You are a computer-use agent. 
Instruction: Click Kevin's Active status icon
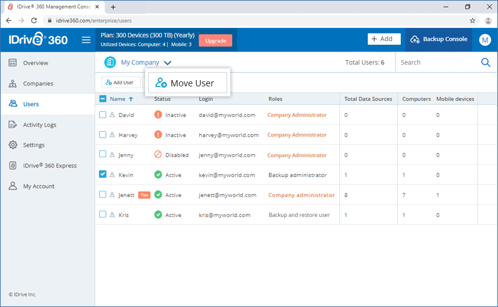tap(158, 175)
